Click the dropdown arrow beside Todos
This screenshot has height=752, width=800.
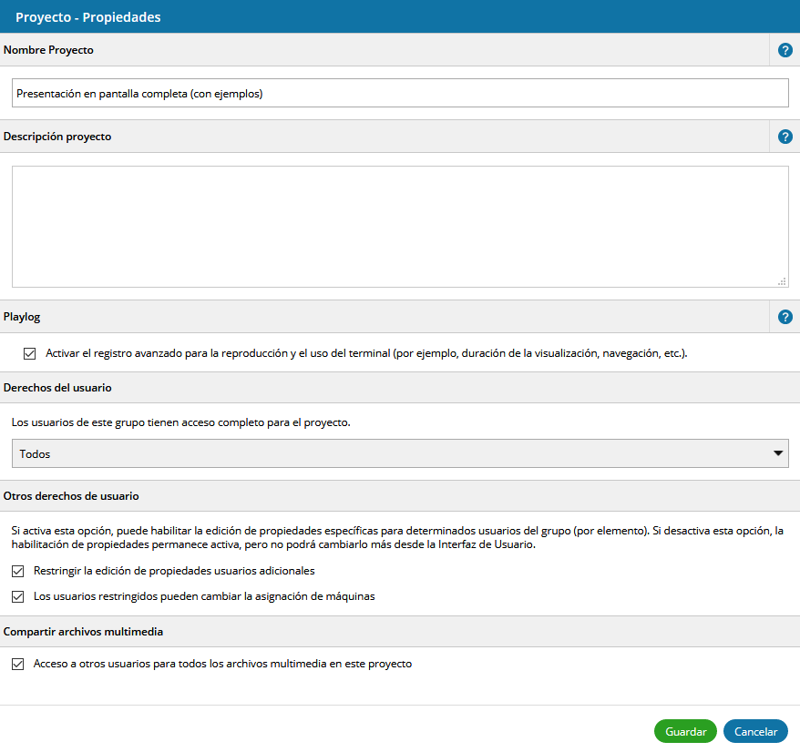pos(777,453)
